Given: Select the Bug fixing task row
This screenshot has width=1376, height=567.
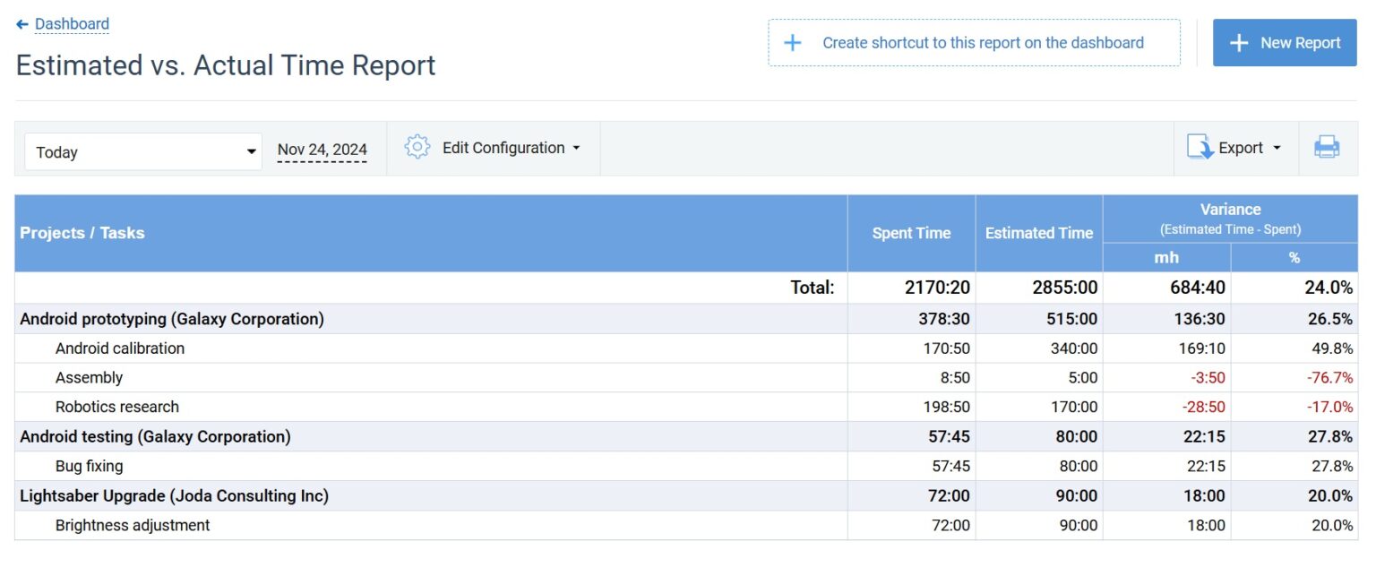Looking at the screenshot, I should [x=89, y=466].
